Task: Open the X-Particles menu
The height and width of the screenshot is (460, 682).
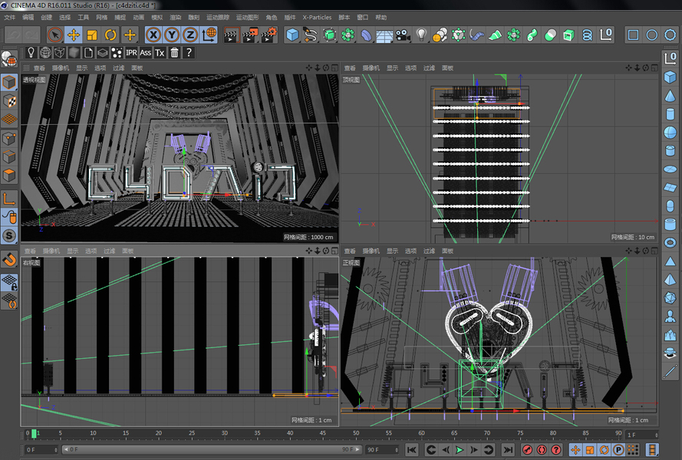Action: pos(317,18)
